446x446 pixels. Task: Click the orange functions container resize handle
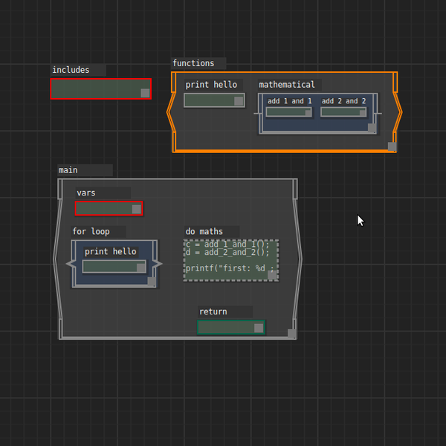(x=392, y=146)
